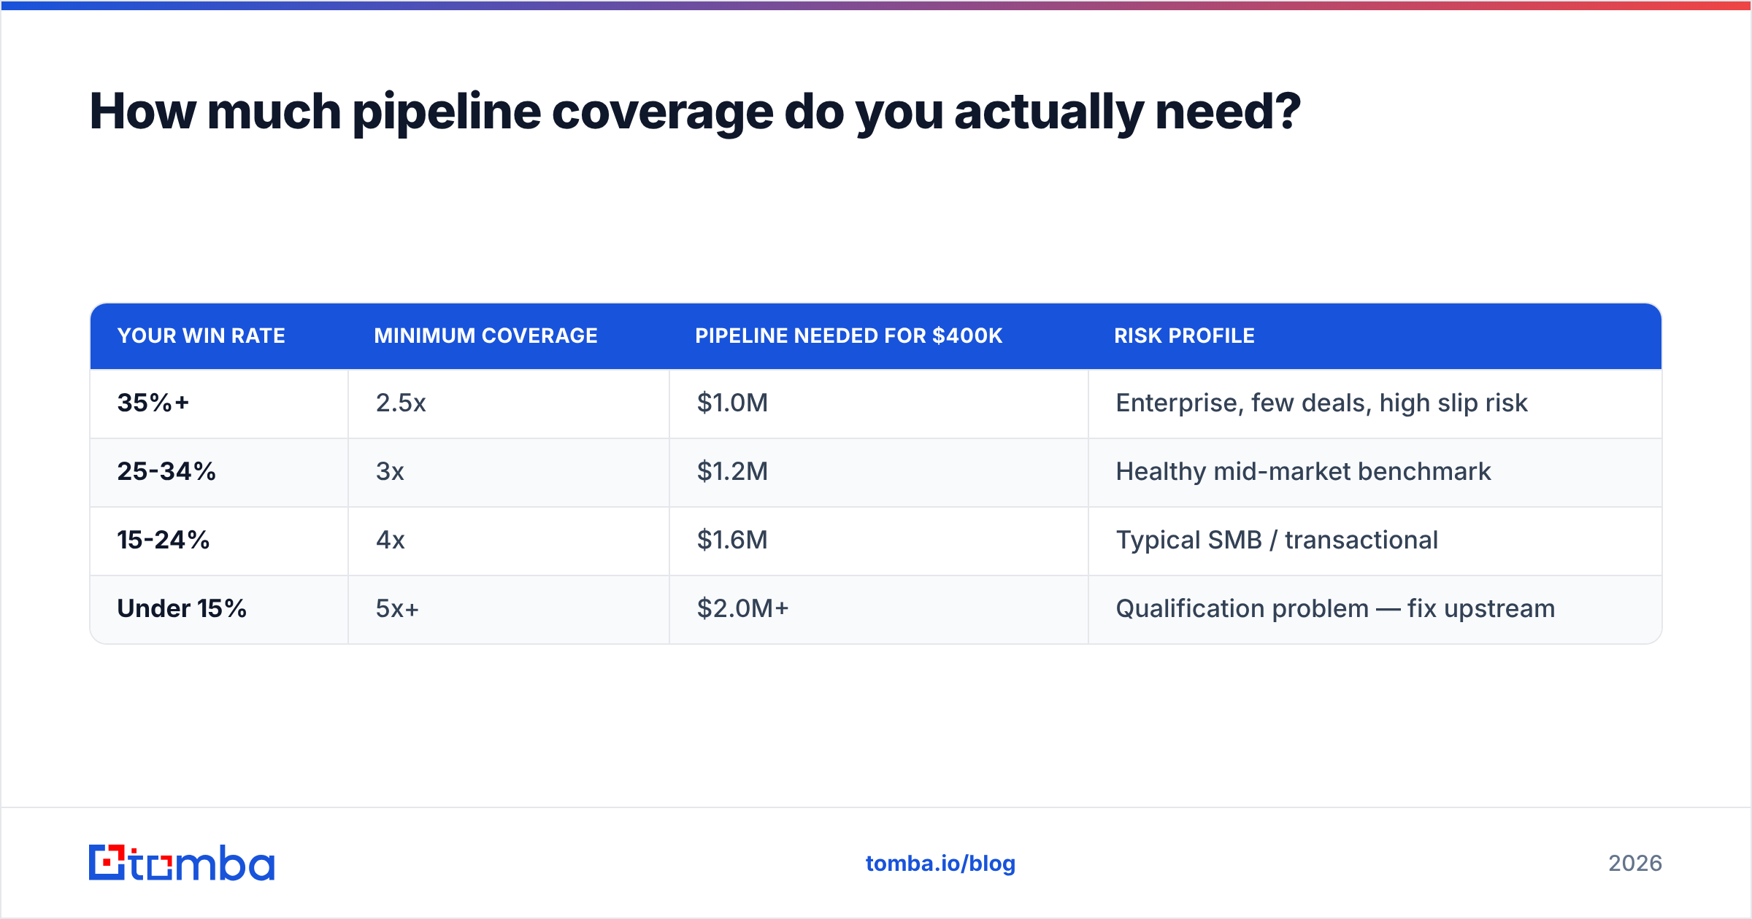Select the MINIMUM COVERAGE column header

485,336
